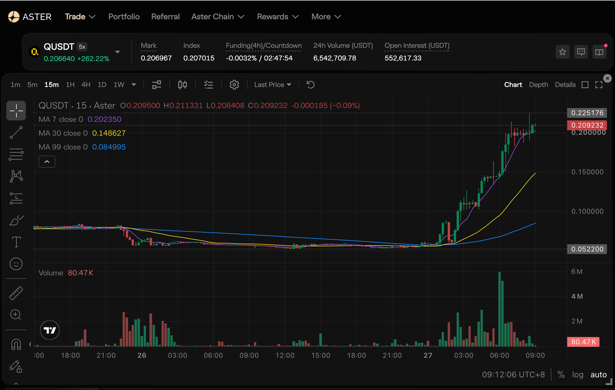This screenshot has width=615, height=390.
Task: Open the Fibonacci retracement tool group
Action: click(x=16, y=154)
